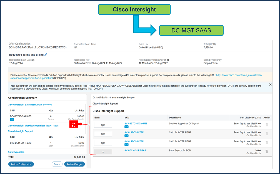Click the SA badge under DC-MGT-IS-SAAS-ES
This screenshot has height=174, width=280.
tap(12, 119)
